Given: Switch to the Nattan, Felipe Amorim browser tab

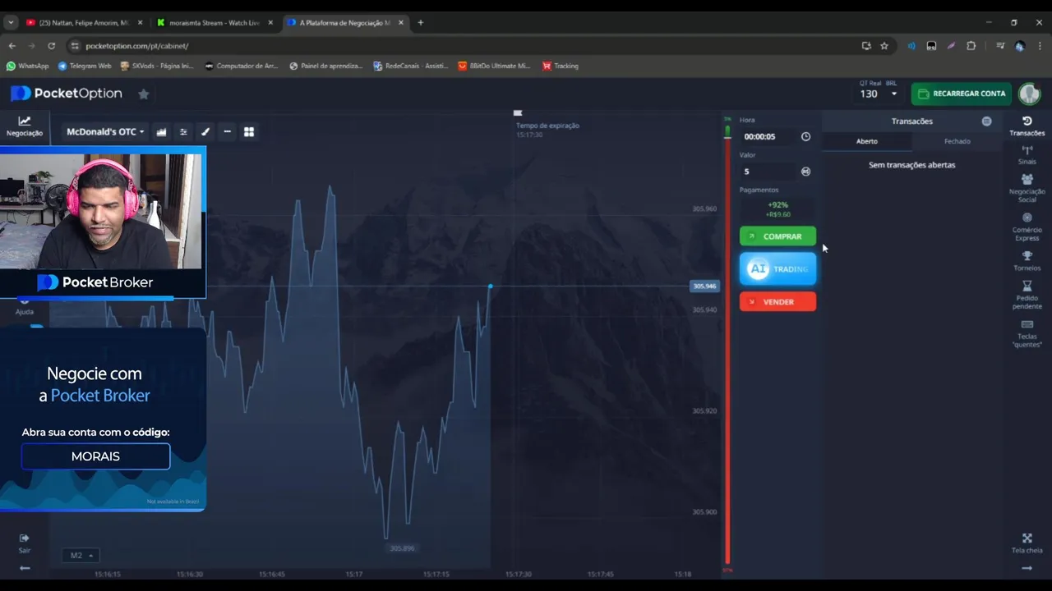Looking at the screenshot, I should 85,23.
